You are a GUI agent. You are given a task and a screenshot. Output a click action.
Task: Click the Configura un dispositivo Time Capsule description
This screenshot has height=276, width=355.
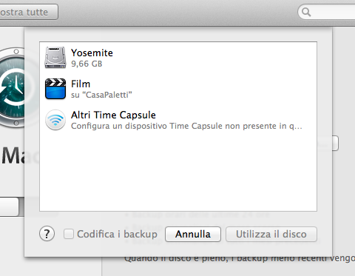[186, 126]
